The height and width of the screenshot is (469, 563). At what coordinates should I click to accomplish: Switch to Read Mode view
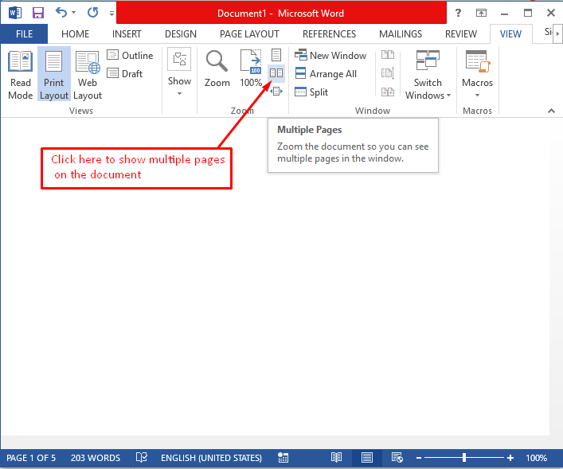click(21, 75)
